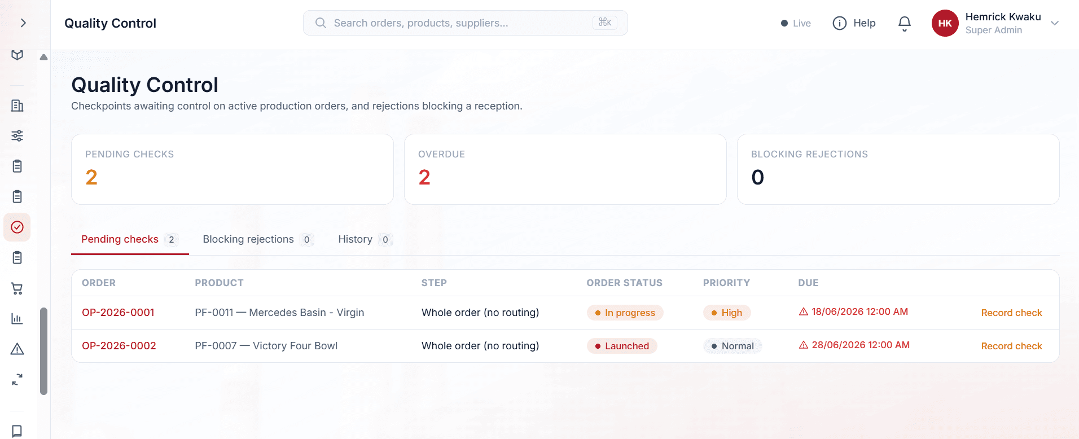Click the Live status indicator

(x=796, y=23)
